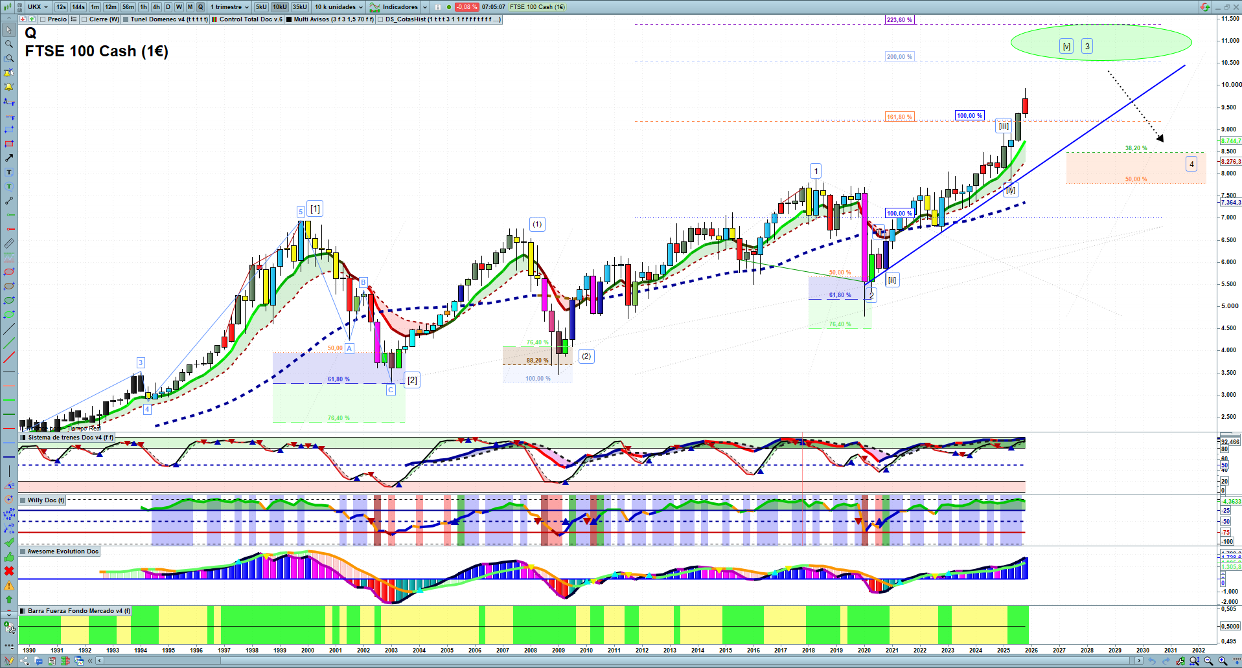The height and width of the screenshot is (668, 1242).
Task: Set history to 35kU
Action: (x=300, y=7)
